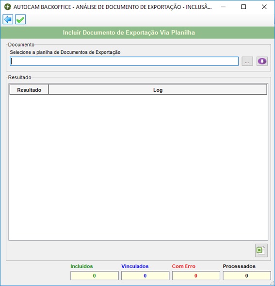Maximize the Autocam Backoffice window
Image resolution: width=275 pixels, height=286 pixels.
tap(243, 7)
